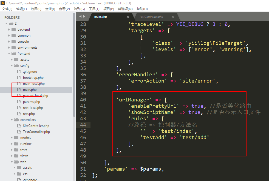Click the Sublime Text app icon in title bar
Viewport: 269px width, 181px height.
(3, 3)
